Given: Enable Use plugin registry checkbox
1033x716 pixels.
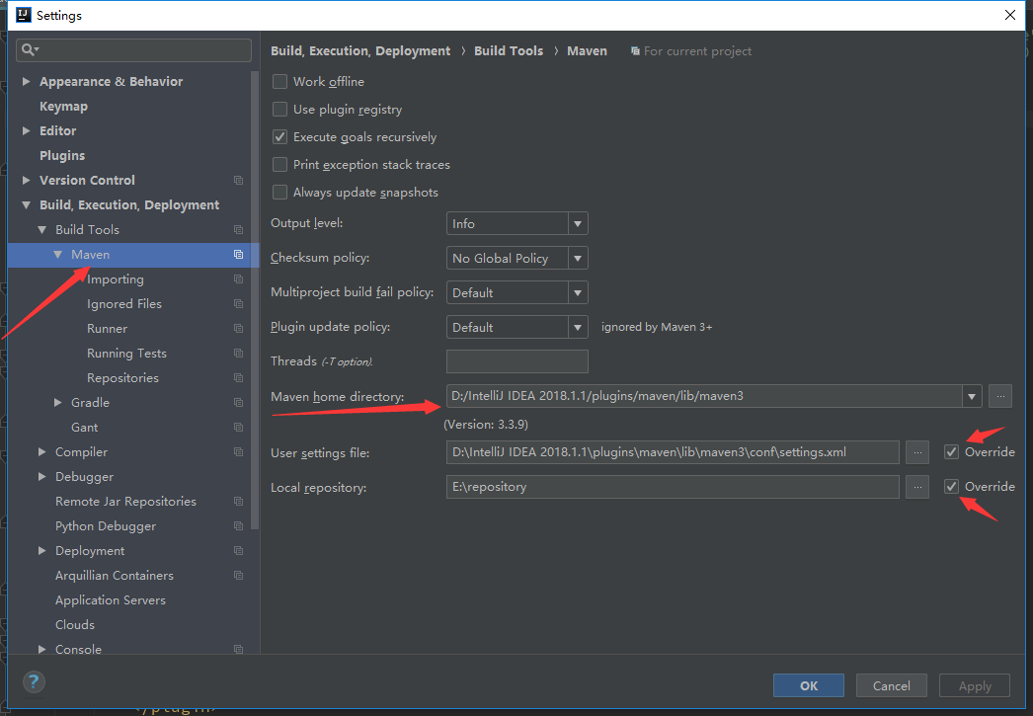Looking at the screenshot, I should pos(280,110).
